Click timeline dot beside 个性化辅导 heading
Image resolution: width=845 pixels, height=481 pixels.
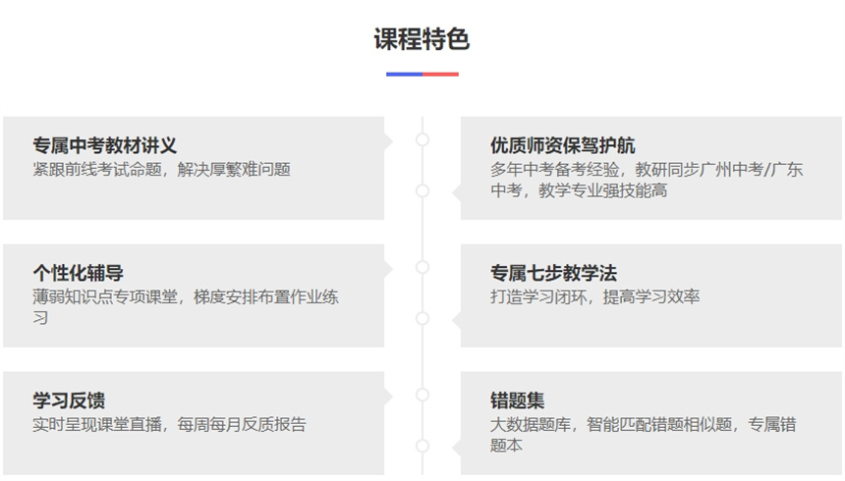[x=422, y=267]
